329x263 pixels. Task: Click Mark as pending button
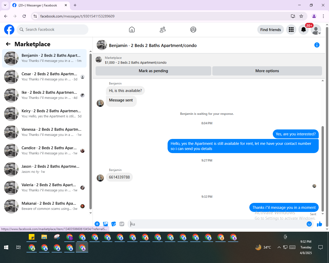coord(153,71)
